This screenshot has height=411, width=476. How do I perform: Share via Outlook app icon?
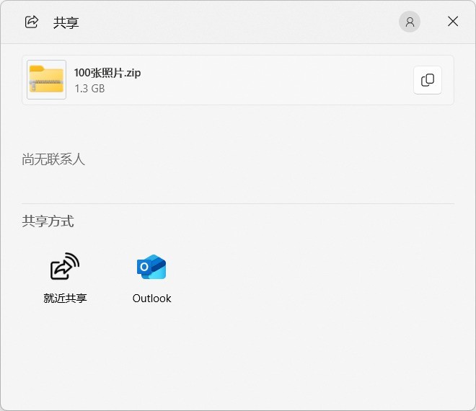tap(151, 267)
